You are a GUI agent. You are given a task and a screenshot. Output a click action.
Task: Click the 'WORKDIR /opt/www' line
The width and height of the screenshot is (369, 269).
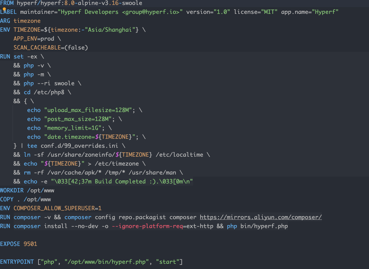pyautogui.click(x=27, y=191)
